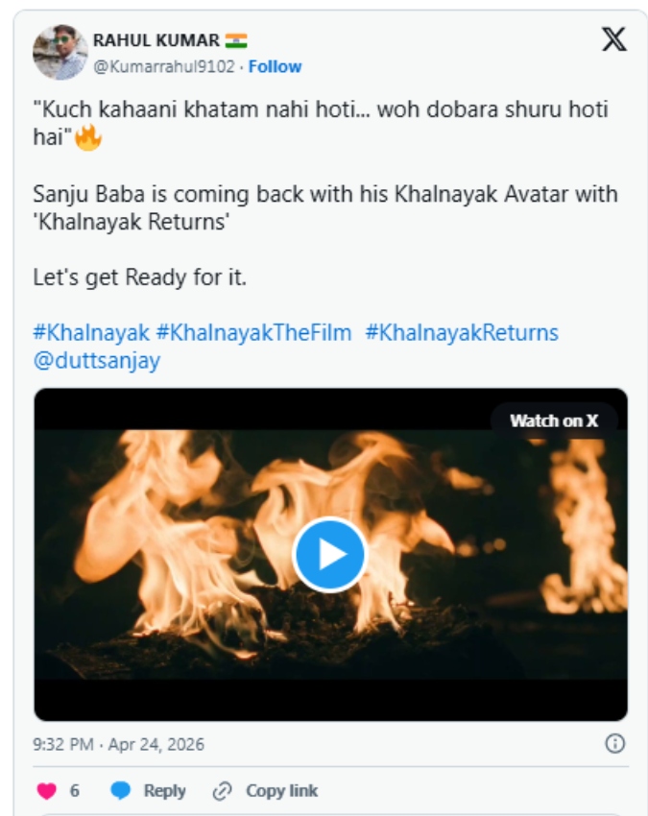The image size is (648, 816).
Task: Open the #KhalnayakReturns hashtag
Action: (461, 333)
